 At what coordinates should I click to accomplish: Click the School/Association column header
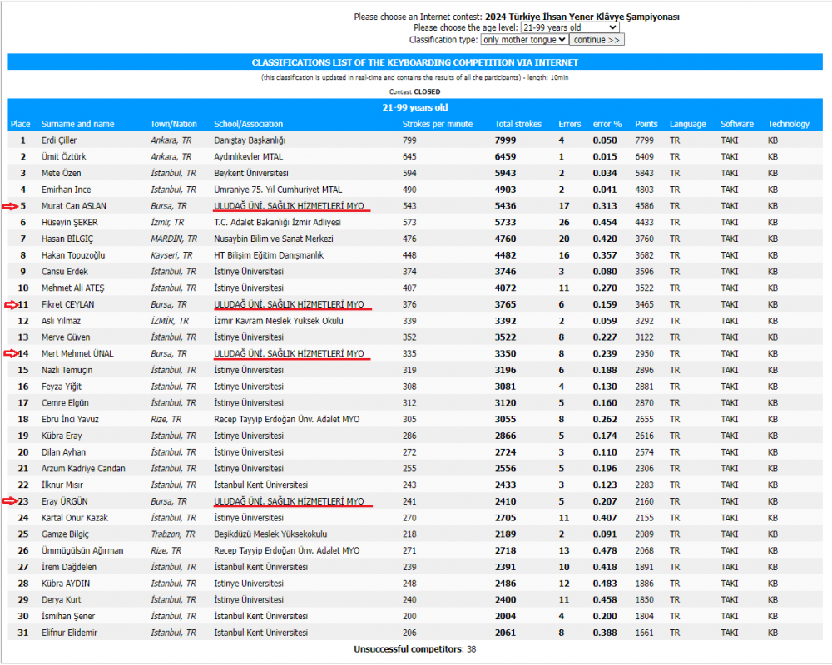248,124
